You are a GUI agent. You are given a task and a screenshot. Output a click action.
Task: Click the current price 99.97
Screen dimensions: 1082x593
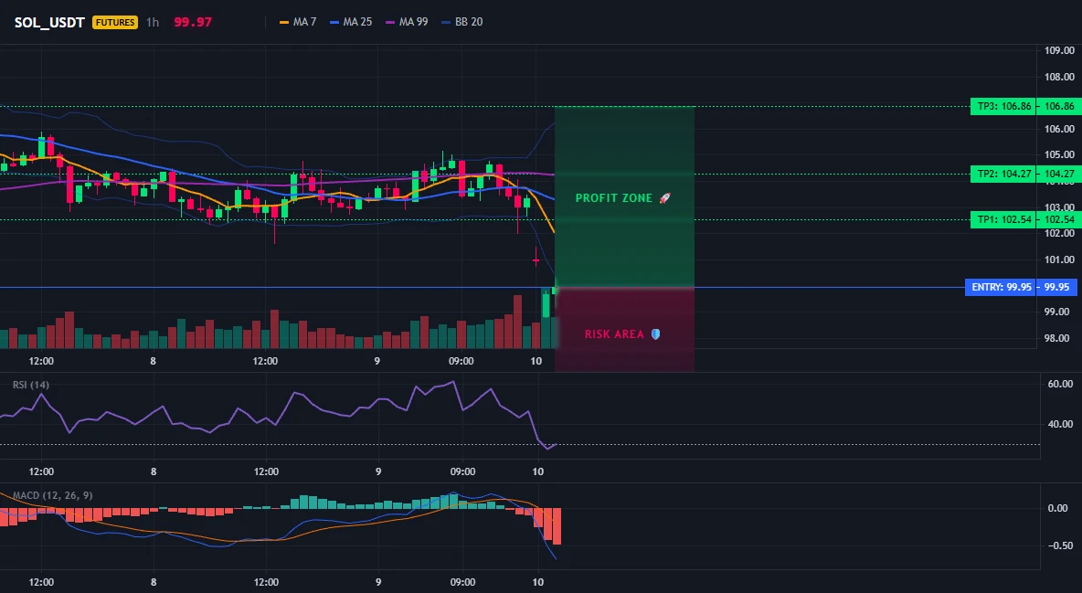click(x=193, y=22)
